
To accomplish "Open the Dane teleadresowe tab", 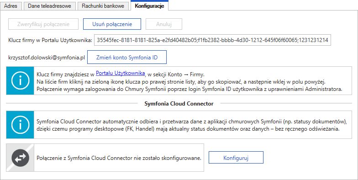I will point(49,6).
